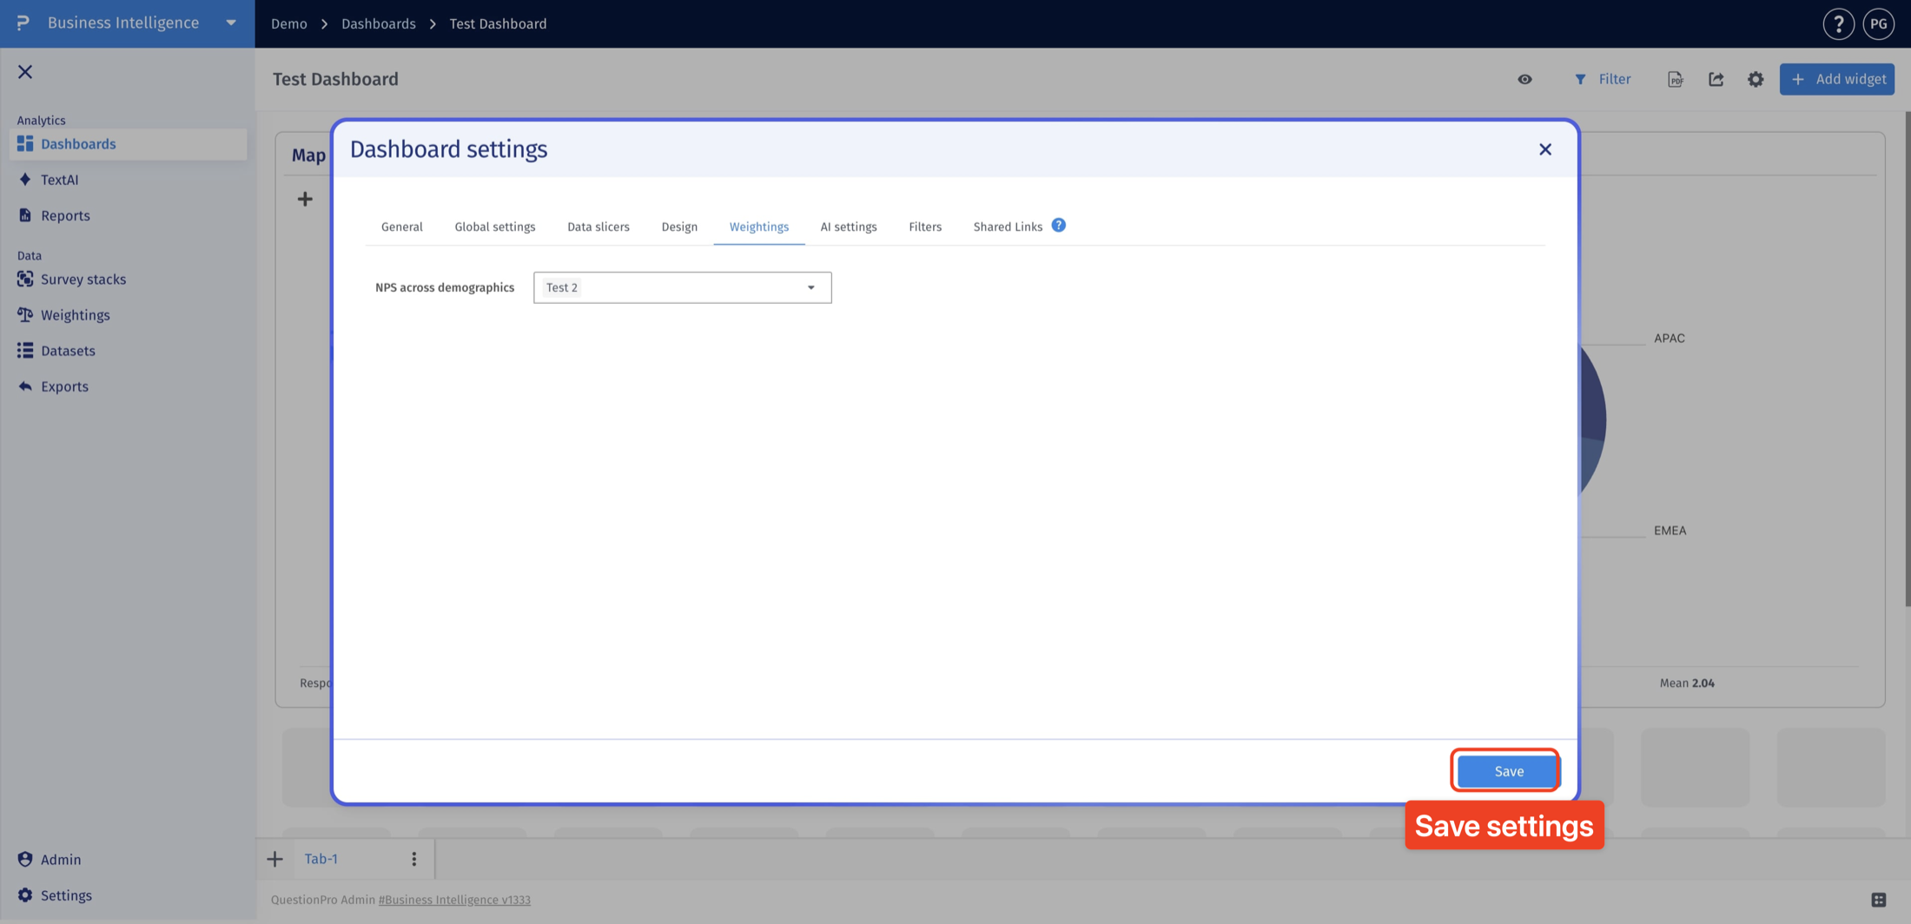Open the AI settings tab
The image size is (1911, 924).
849,227
